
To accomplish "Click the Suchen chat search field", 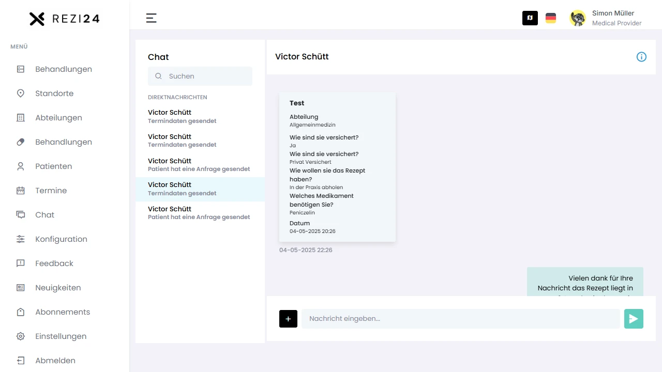I will [207, 76].
